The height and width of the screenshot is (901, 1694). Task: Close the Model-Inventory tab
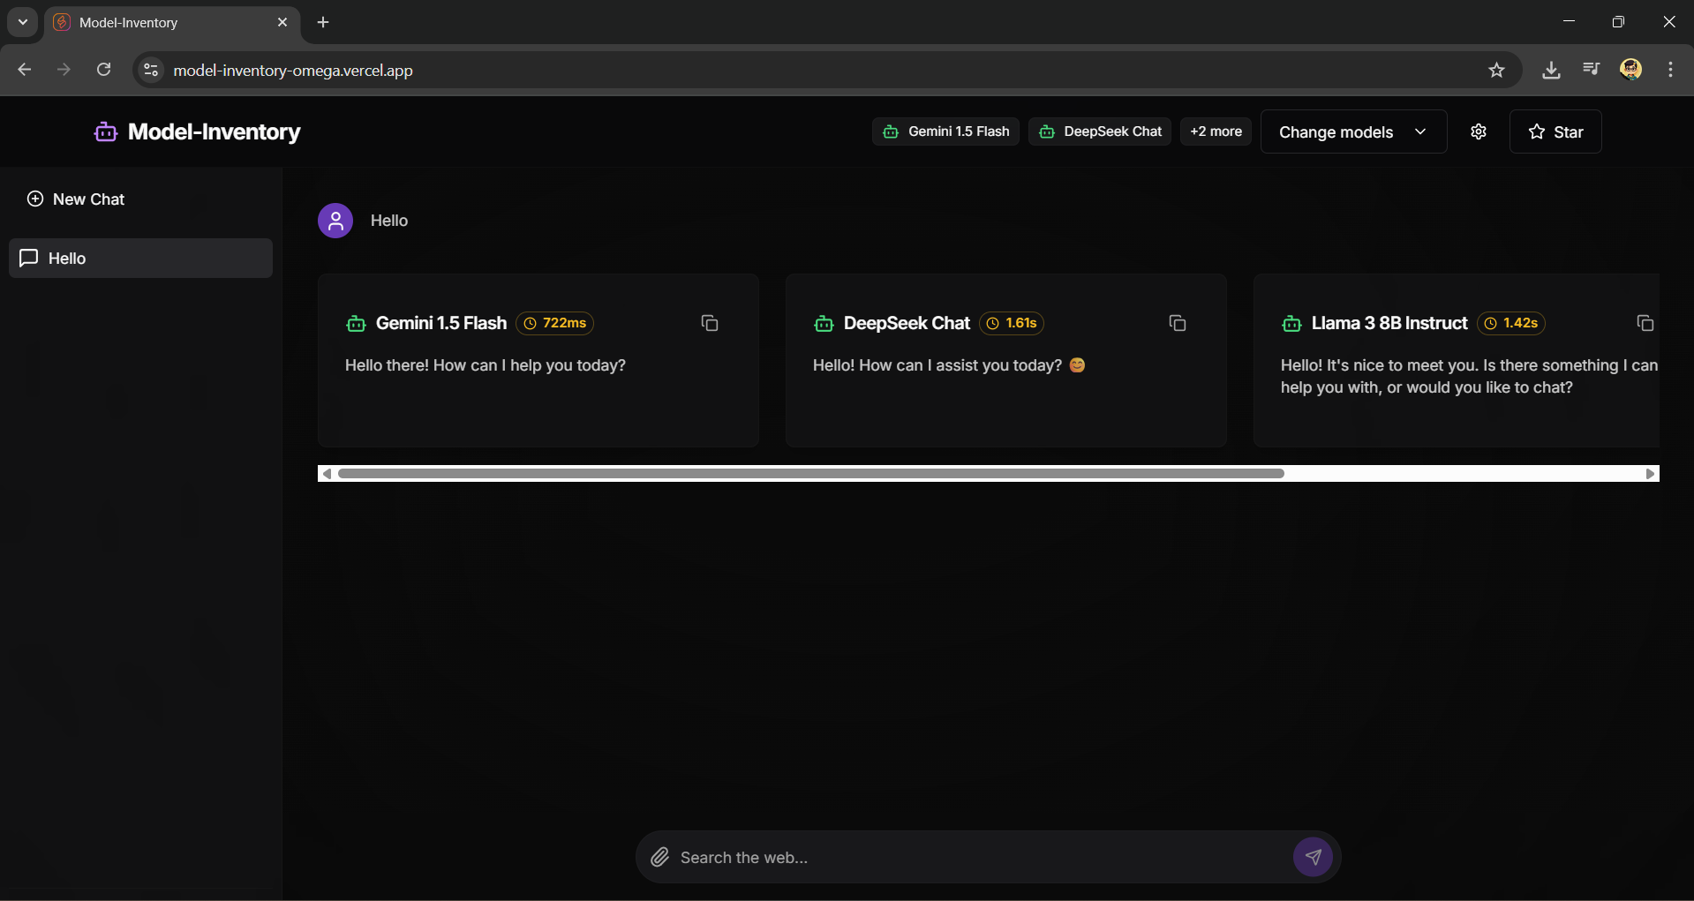click(x=282, y=22)
